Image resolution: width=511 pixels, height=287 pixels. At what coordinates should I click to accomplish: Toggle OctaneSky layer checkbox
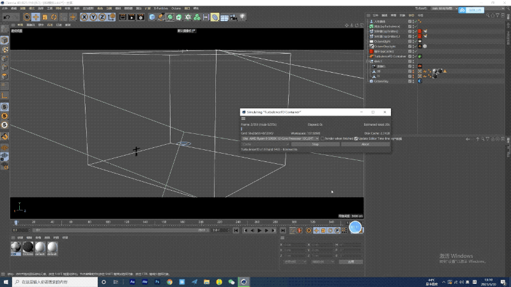pyautogui.click(x=410, y=81)
